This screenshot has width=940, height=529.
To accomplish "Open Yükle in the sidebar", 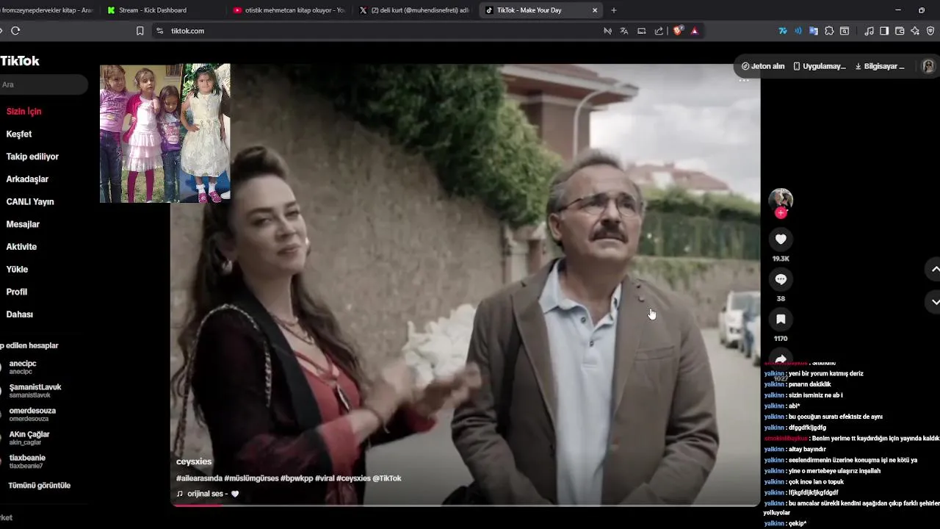I will point(17,270).
